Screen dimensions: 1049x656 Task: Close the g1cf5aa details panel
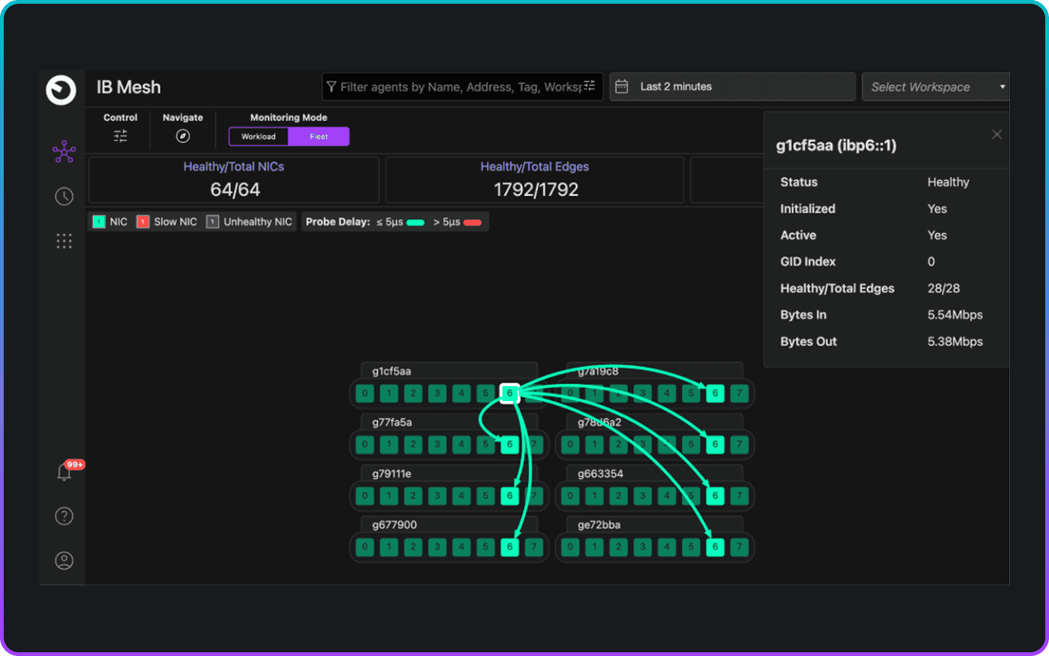997,134
